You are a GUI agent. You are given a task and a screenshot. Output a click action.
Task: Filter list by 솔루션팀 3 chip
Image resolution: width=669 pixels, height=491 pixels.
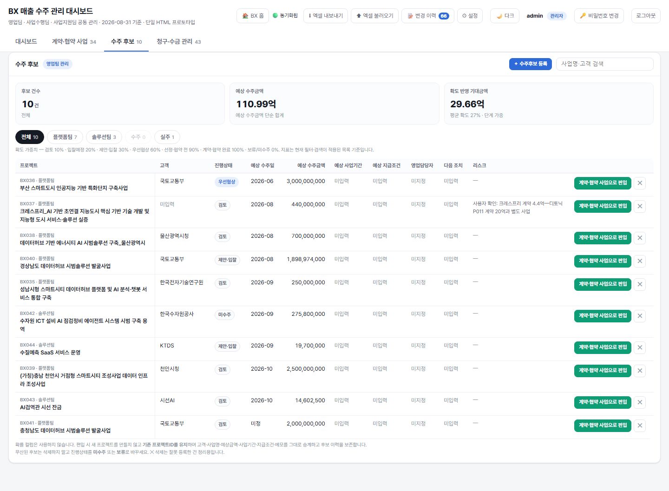104,137
